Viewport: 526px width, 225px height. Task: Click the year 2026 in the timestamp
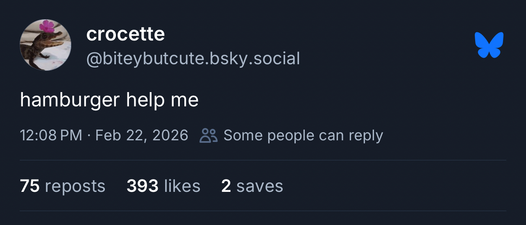[170, 135]
